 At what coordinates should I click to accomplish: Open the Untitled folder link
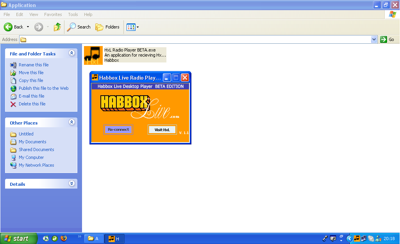pos(26,134)
